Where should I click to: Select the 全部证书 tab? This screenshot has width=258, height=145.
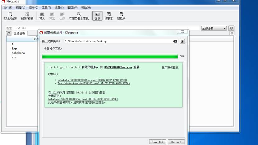click(x=19, y=33)
